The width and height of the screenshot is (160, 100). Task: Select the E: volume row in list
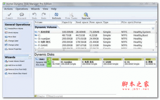point(94,42)
